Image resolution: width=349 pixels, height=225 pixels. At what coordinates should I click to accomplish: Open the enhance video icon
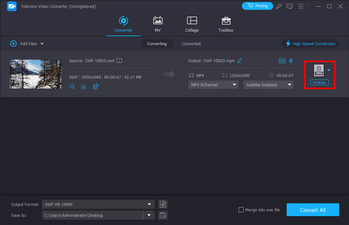tap(96, 86)
